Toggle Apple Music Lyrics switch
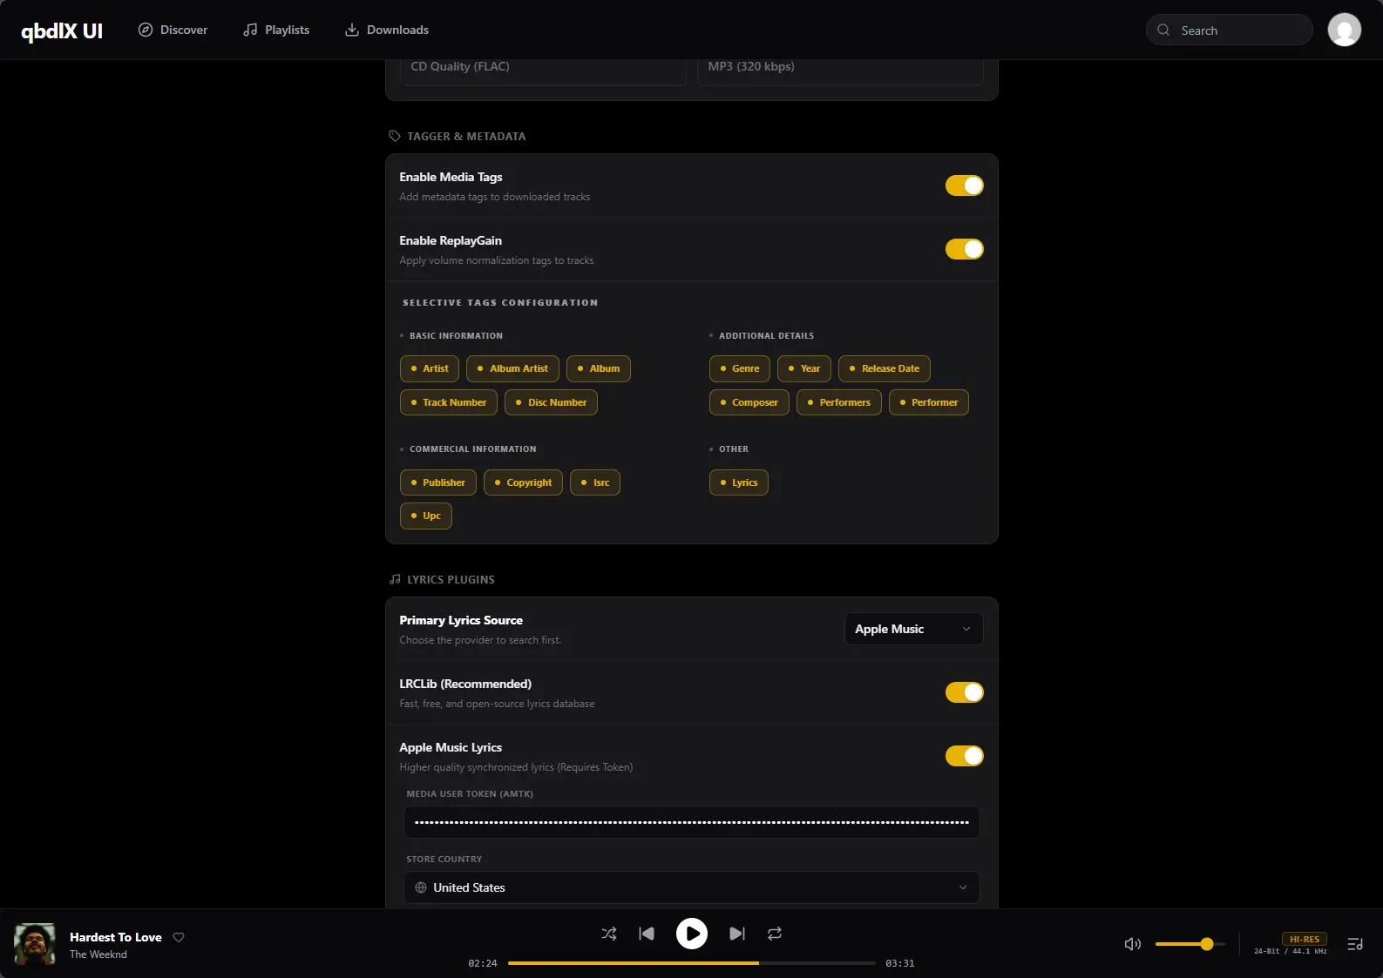This screenshot has height=978, width=1383. pos(964,756)
